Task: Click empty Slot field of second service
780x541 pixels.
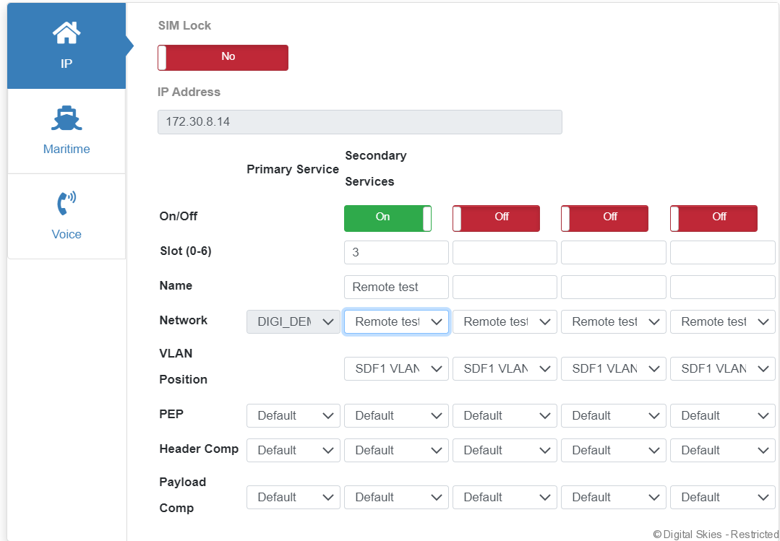Action: [505, 252]
